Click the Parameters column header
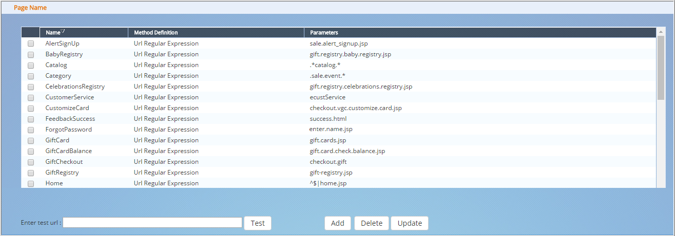 tap(480, 32)
